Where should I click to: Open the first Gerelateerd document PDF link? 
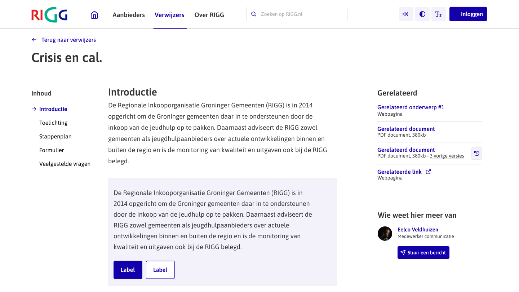[x=406, y=129]
